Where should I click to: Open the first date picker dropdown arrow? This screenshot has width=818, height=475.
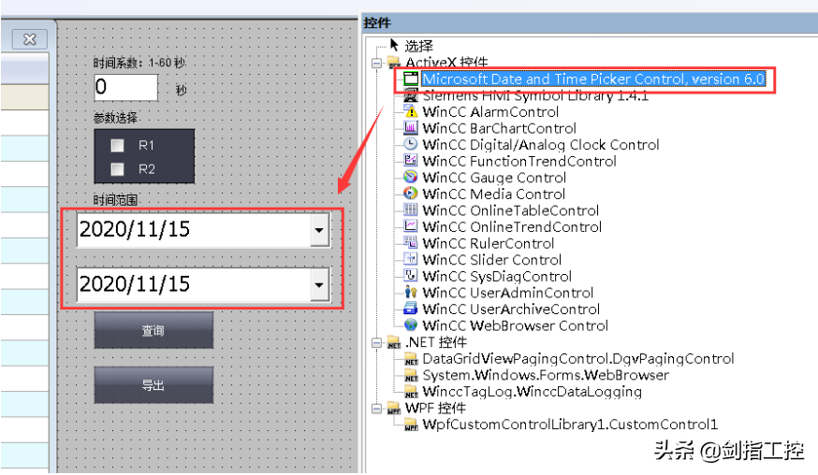[319, 230]
